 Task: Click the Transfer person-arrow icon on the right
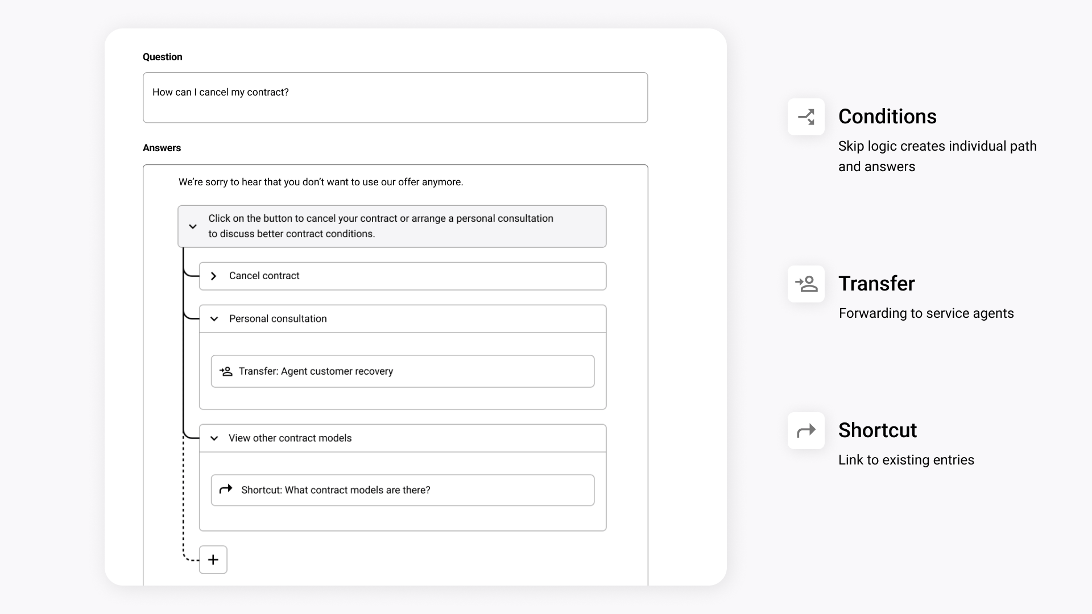click(806, 284)
